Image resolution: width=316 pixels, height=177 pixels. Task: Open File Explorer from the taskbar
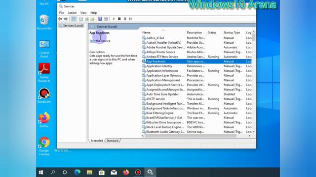click(x=89, y=173)
